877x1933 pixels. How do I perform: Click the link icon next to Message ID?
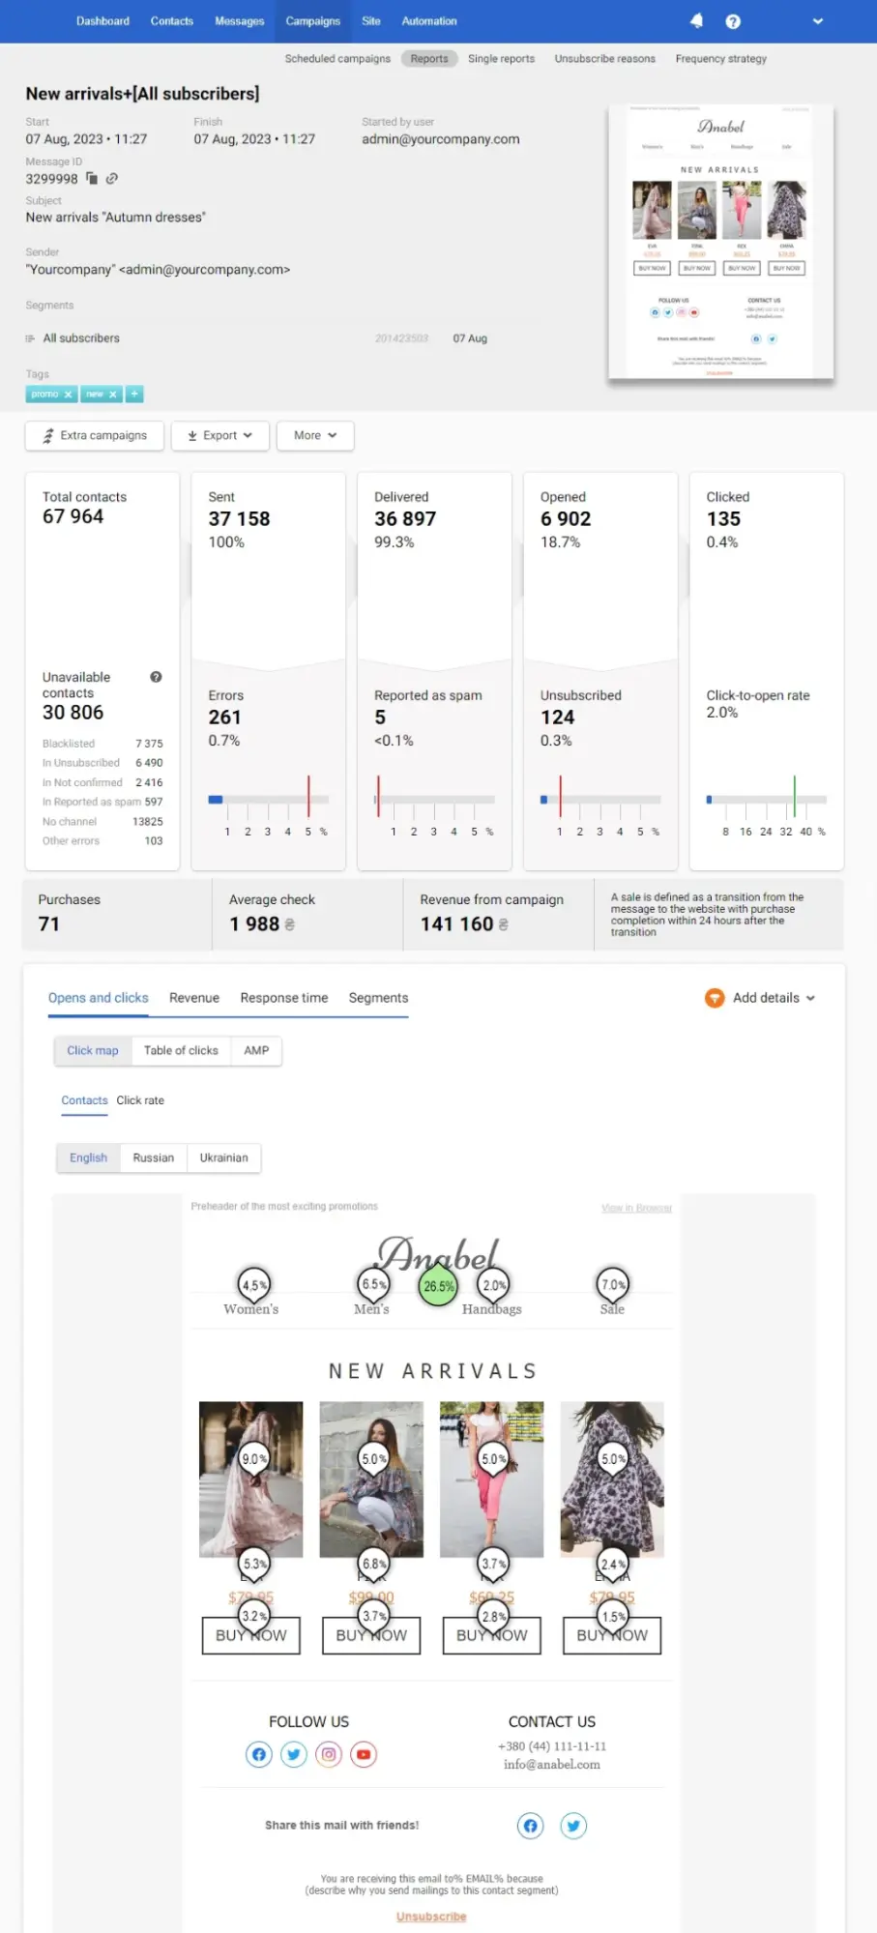point(111,179)
